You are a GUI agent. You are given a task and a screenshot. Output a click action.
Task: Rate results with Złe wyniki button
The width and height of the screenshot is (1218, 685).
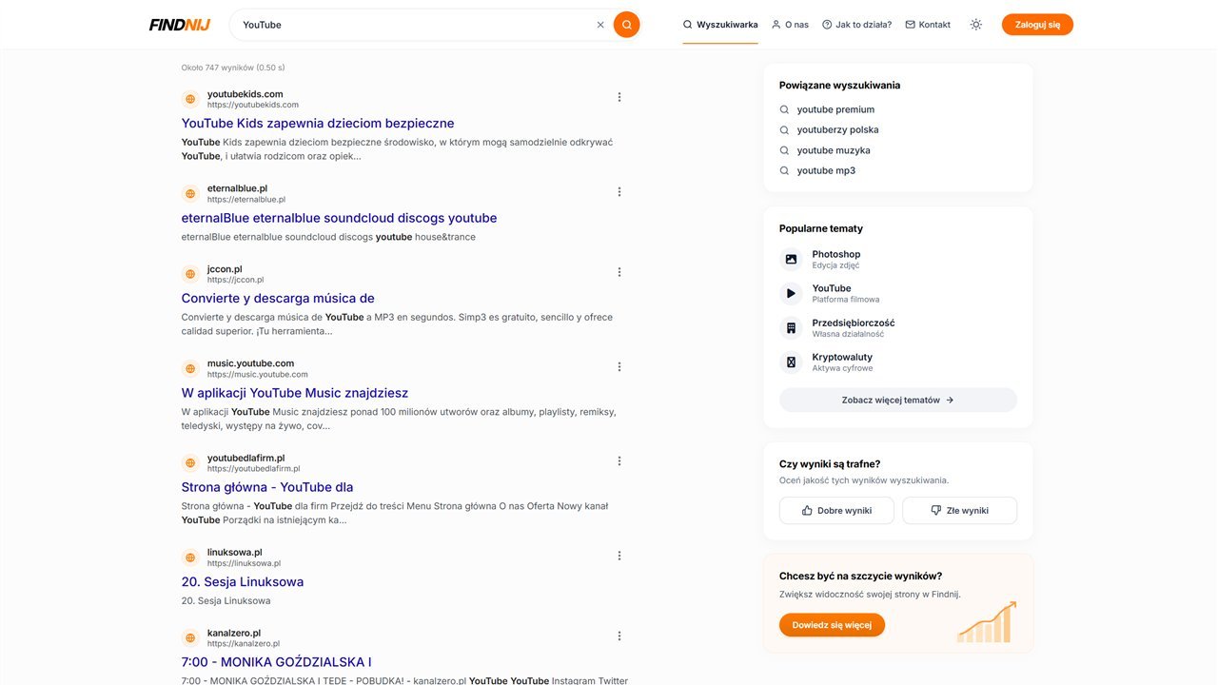[x=959, y=511]
